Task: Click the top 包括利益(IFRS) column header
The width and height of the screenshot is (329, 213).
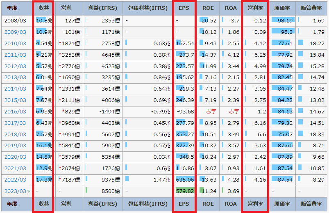Action: coord(147,8)
